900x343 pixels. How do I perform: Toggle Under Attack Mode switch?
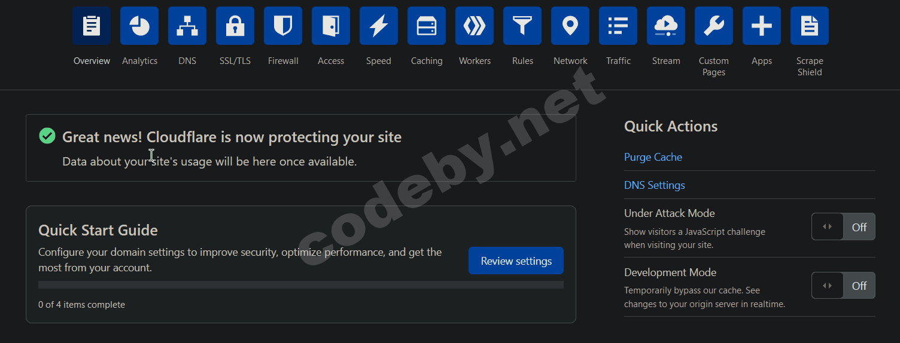(x=843, y=226)
